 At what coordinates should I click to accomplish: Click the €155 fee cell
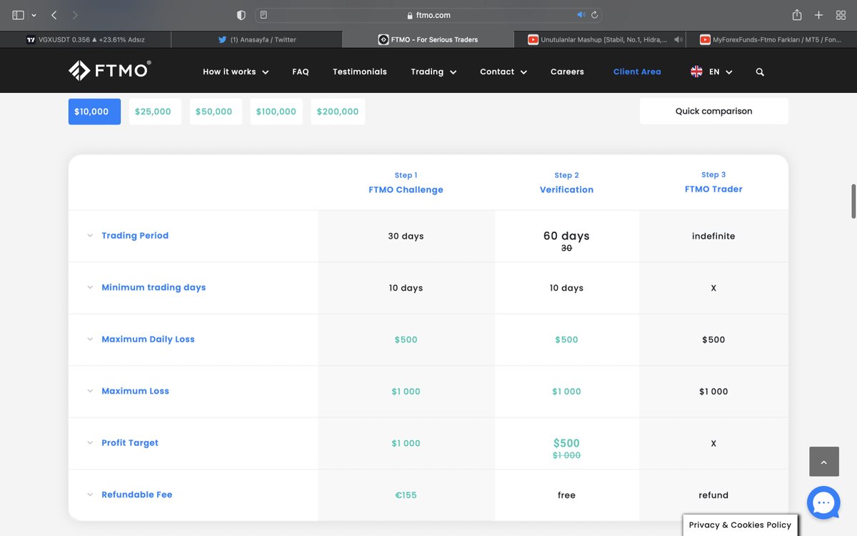(x=406, y=495)
